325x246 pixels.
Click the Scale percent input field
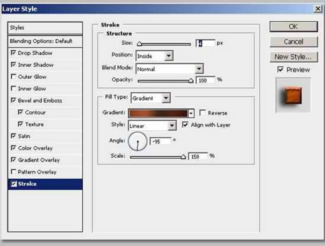coord(198,156)
